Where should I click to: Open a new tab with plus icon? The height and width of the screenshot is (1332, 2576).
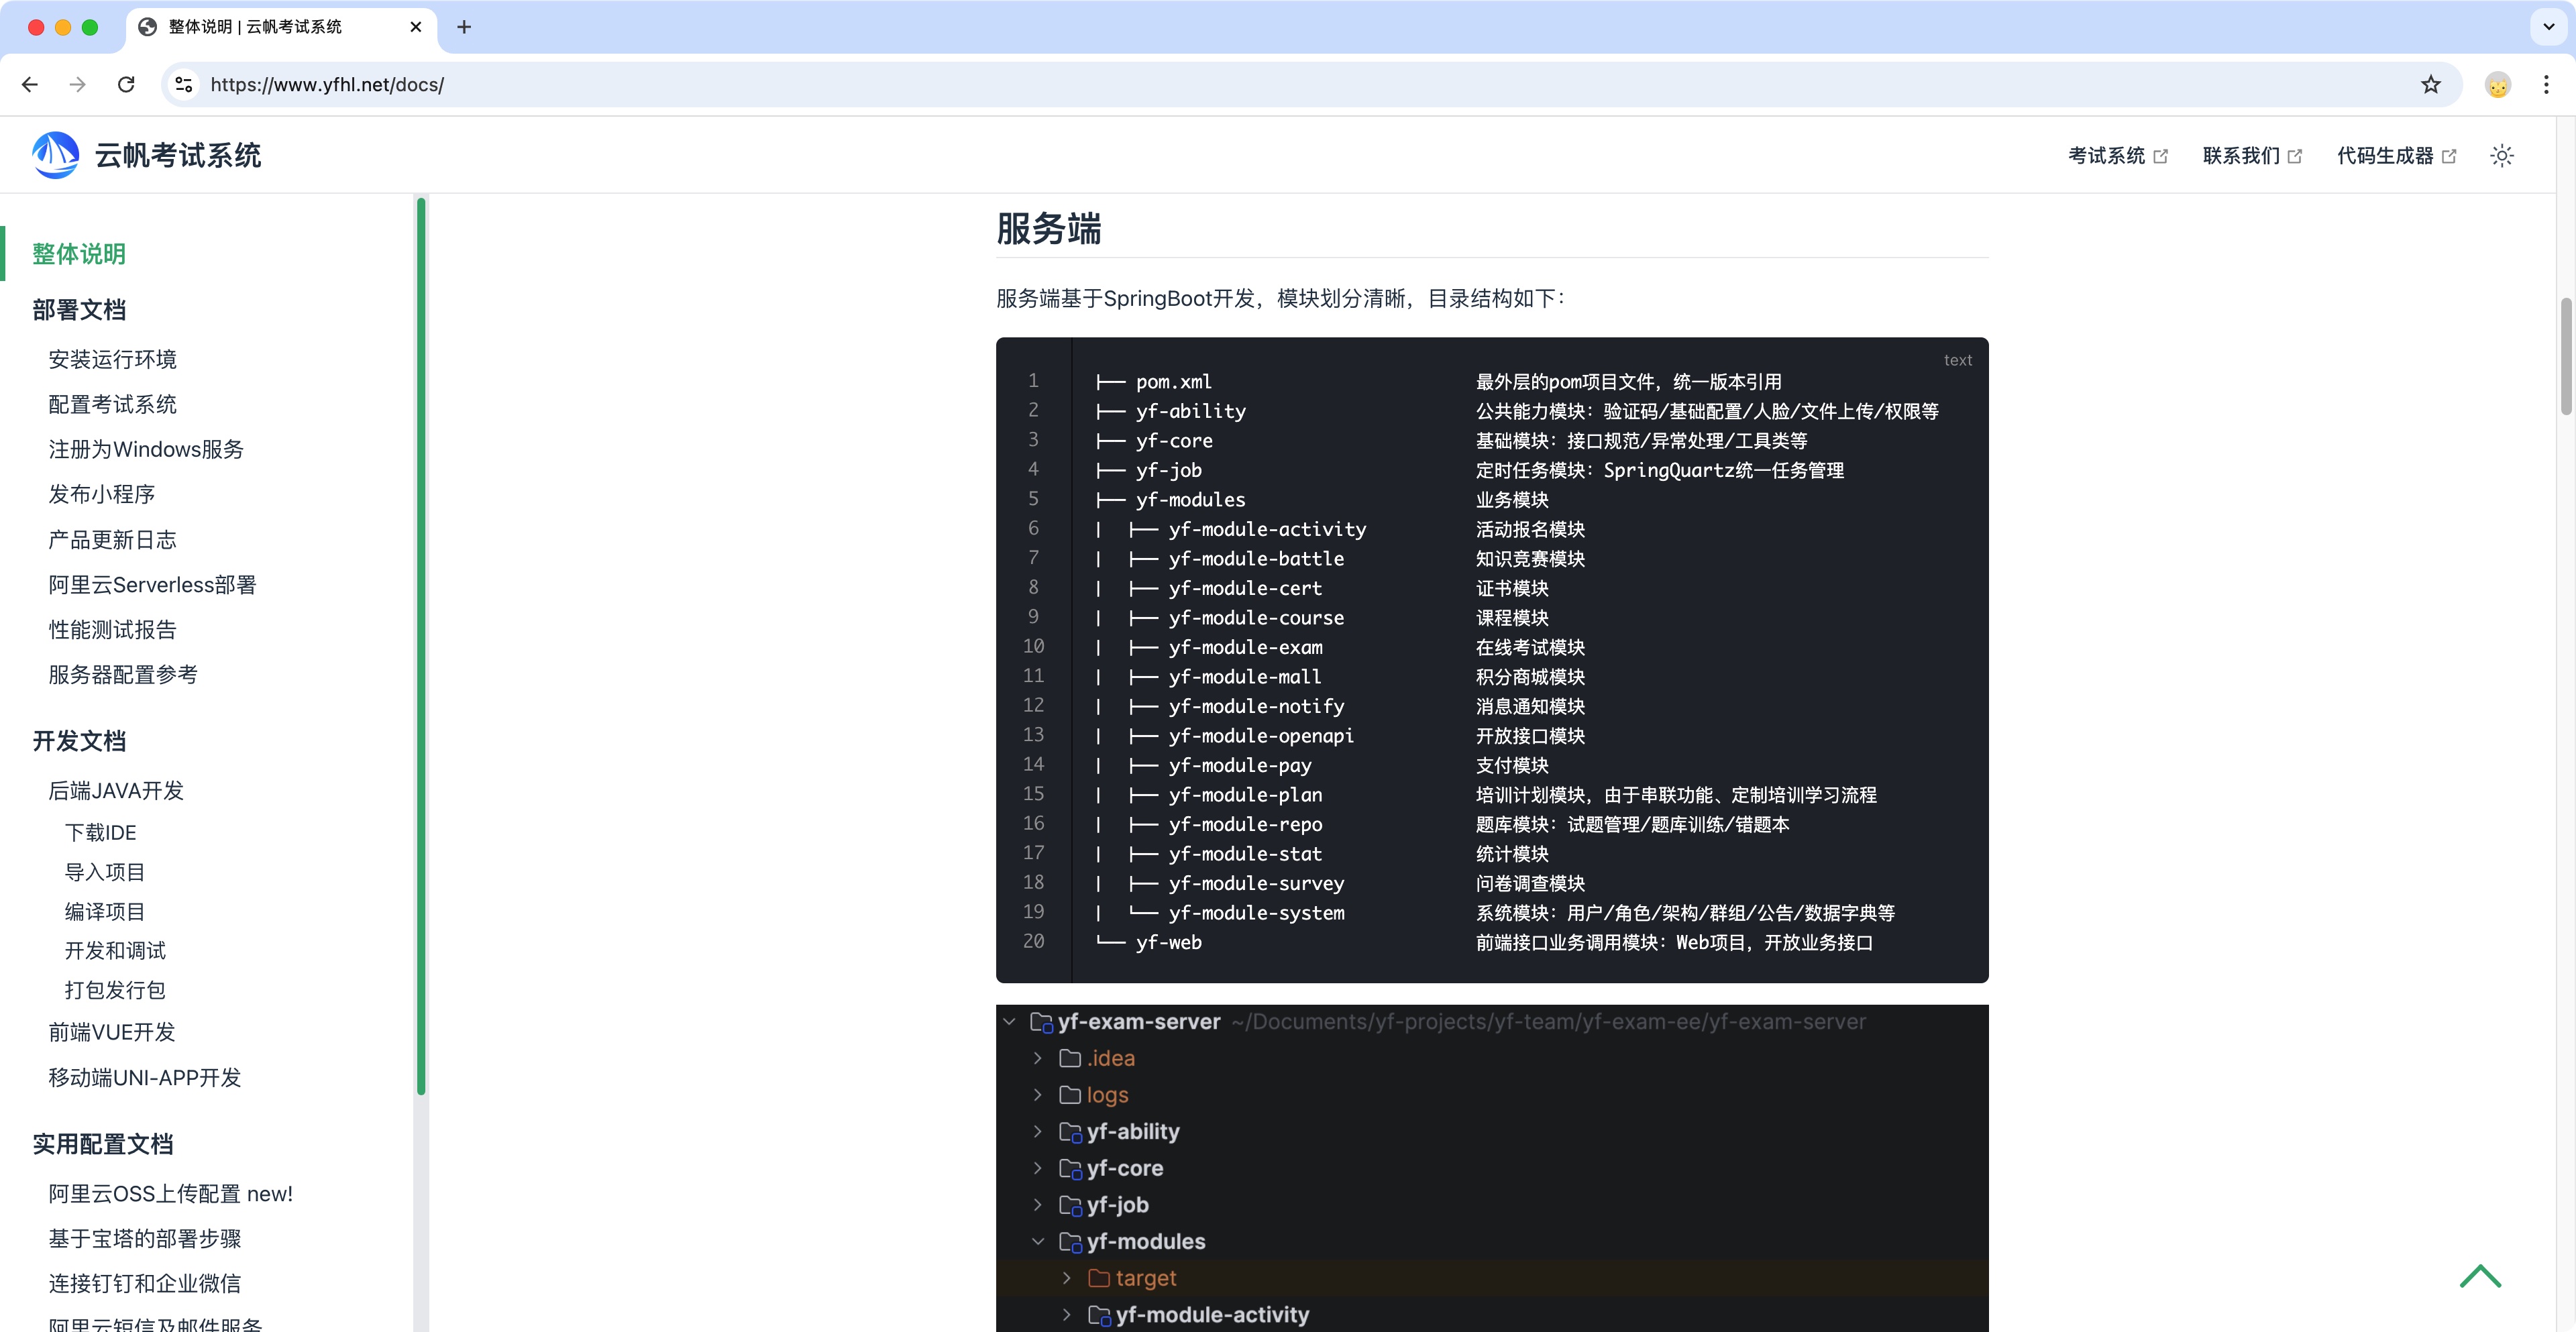[463, 27]
